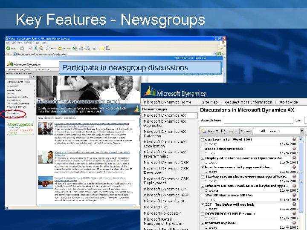This screenshot has height=230, width=307.
Task: Click the Microsoft Dynamics Home link
Action: [168, 102]
